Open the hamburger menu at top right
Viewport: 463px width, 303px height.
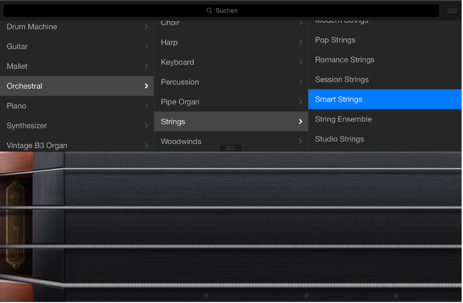pos(452,10)
